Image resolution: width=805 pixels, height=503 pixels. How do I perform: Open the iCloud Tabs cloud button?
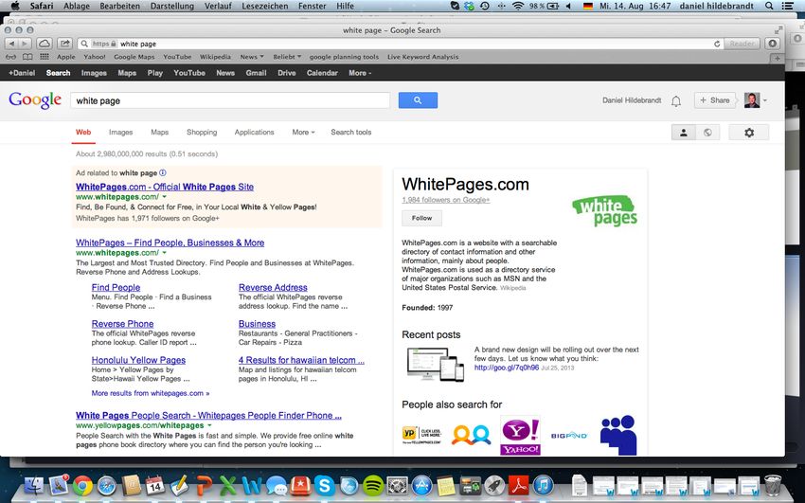(45, 44)
